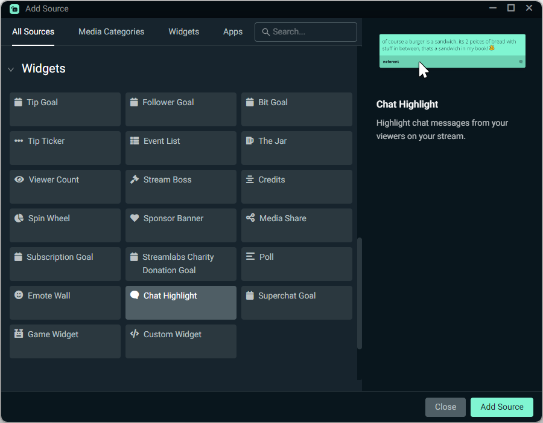This screenshot has width=543, height=423.
Task: Click inside the Search field
Action: coord(305,31)
